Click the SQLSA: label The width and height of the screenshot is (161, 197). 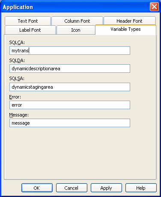coord(17,79)
